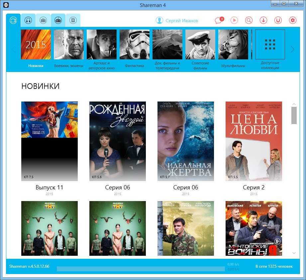Open Док. фильмы и телепередачи category
The width and height of the screenshot is (306, 280).
tap(167, 44)
